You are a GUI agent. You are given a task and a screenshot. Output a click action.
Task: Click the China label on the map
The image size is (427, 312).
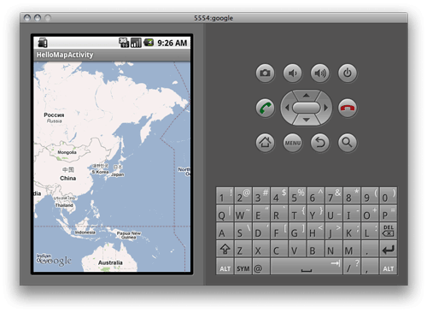(67, 179)
